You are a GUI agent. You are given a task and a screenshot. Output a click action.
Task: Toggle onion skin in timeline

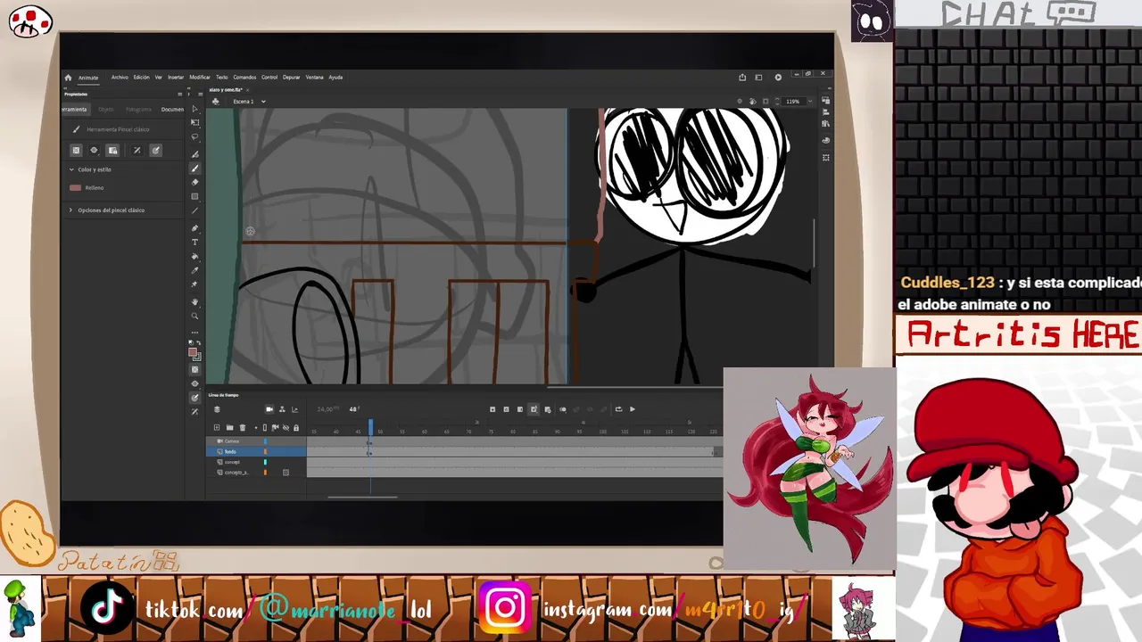point(562,409)
